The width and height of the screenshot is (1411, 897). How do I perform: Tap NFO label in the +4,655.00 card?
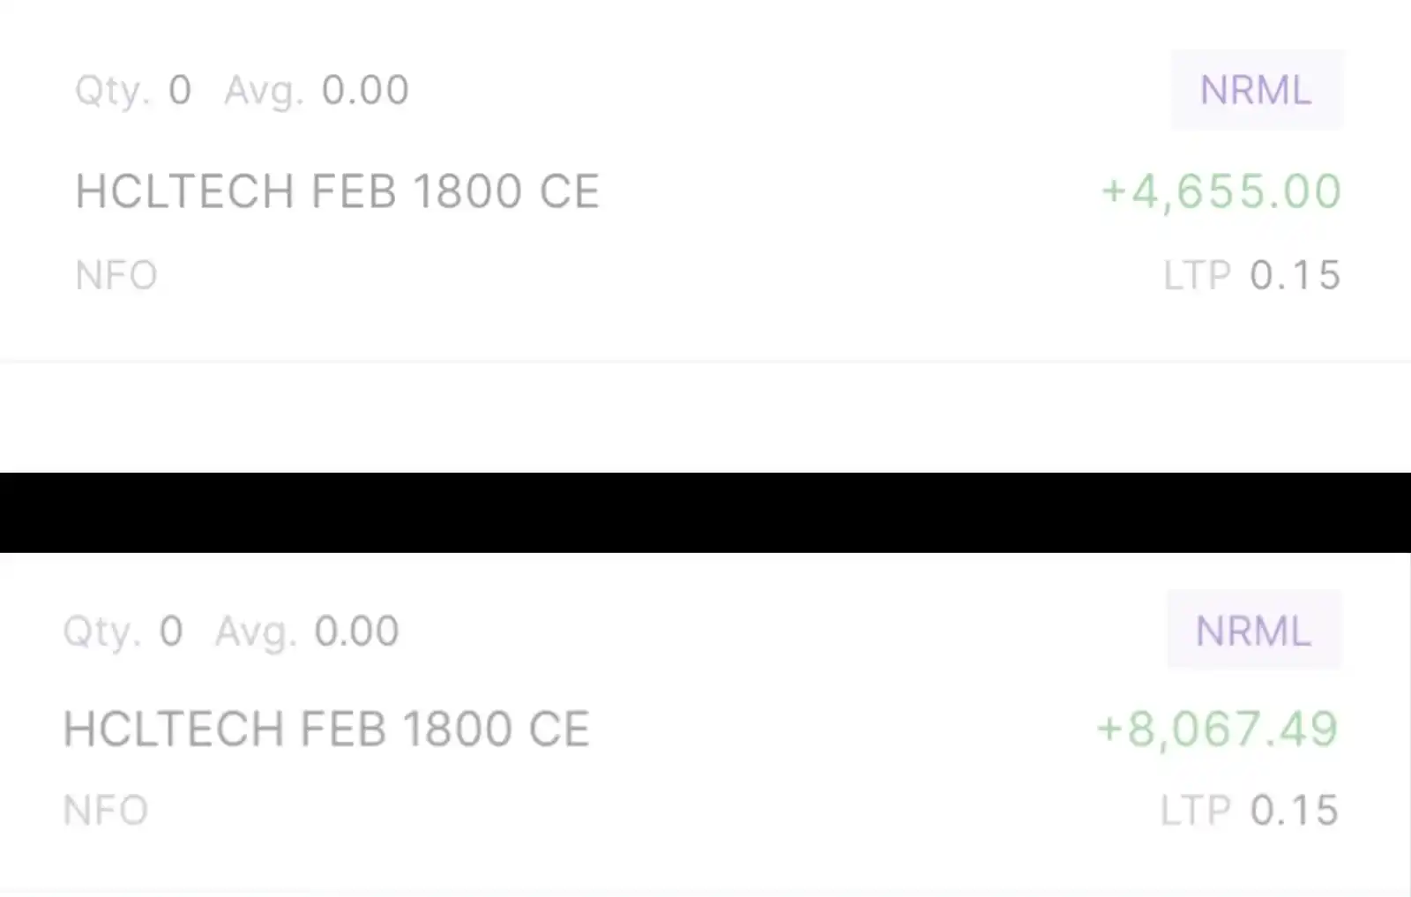116,275
